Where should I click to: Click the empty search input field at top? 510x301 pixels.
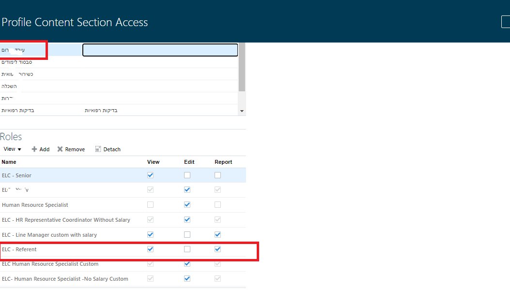(160, 50)
